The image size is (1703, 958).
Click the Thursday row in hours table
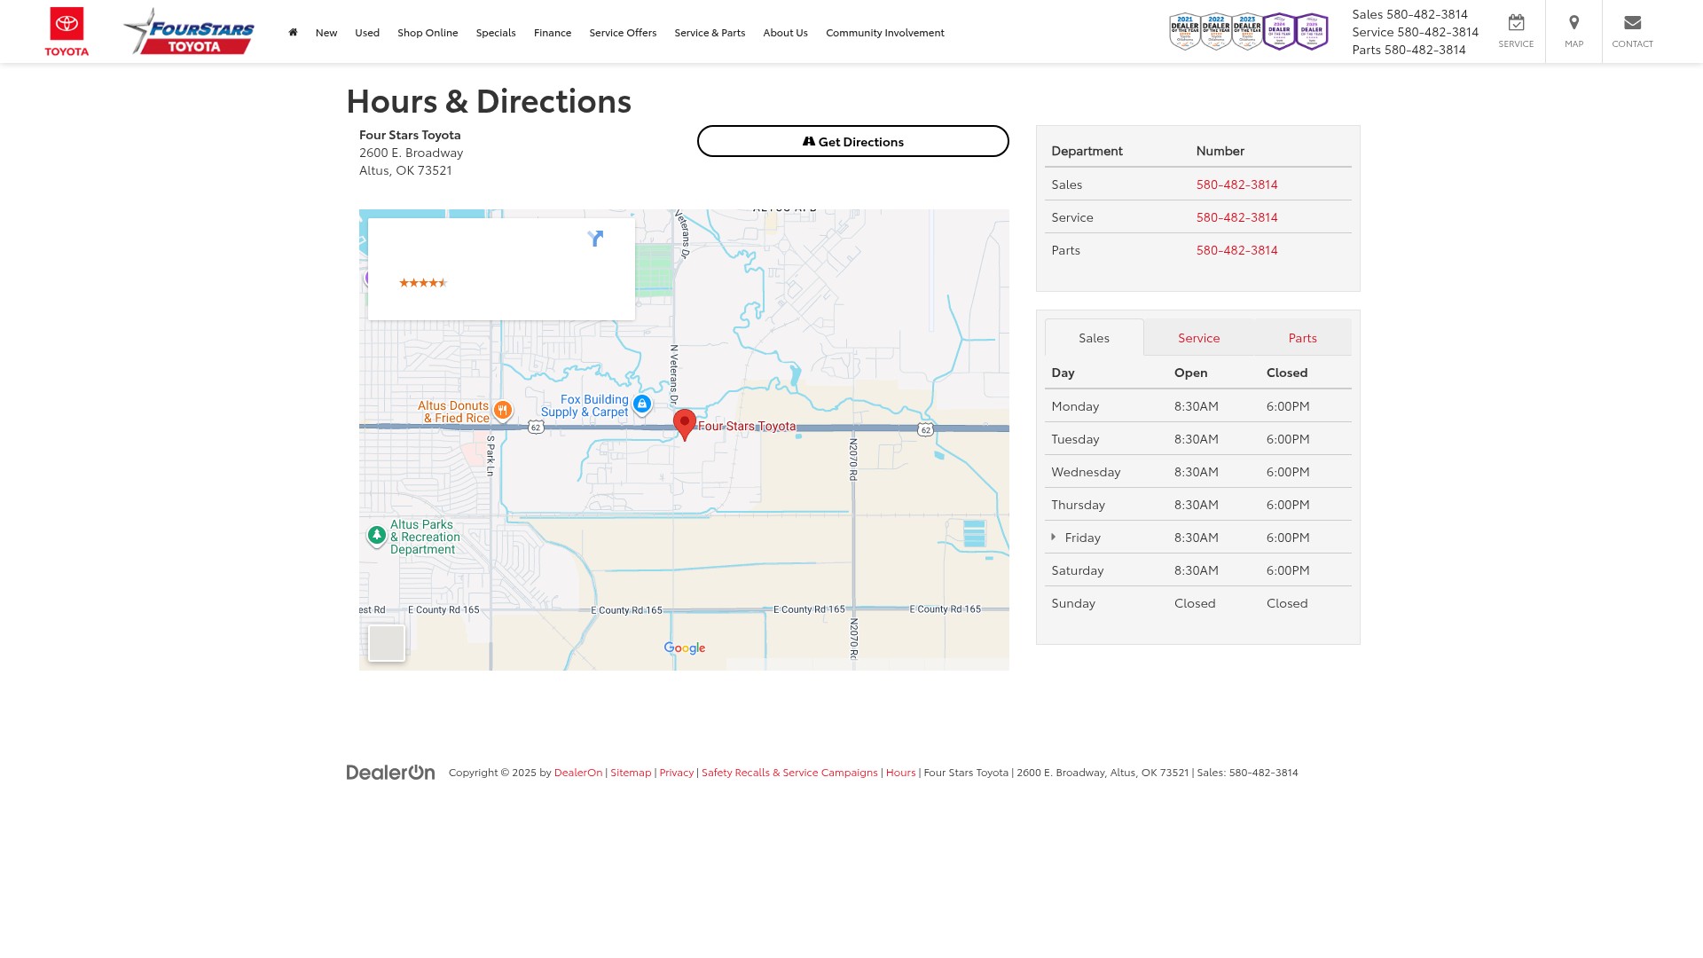[x=1197, y=504]
